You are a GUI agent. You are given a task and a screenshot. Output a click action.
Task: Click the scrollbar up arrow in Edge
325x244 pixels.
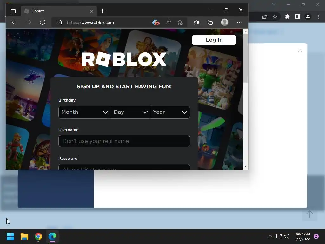pos(245,31)
